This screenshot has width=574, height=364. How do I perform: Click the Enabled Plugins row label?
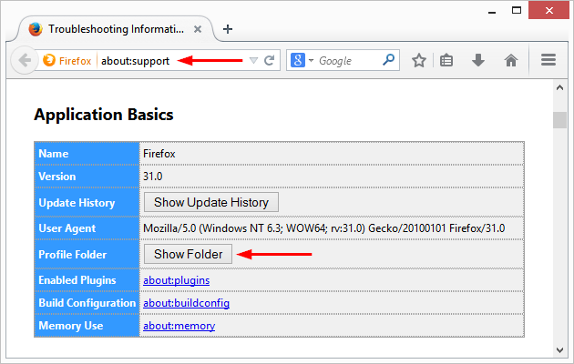[x=77, y=280]
